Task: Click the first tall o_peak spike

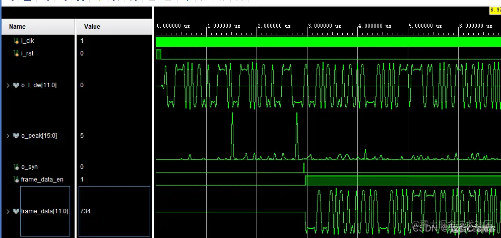Action: [232, 136]
